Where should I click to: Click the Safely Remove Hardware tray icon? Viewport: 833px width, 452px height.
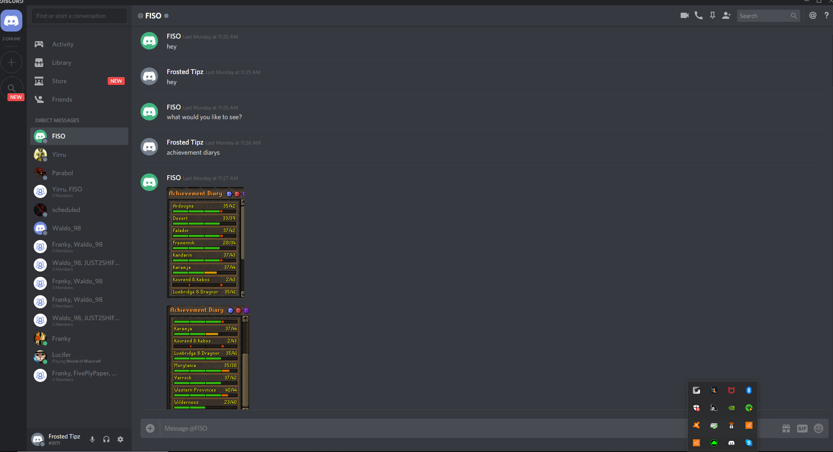point(714,425)
